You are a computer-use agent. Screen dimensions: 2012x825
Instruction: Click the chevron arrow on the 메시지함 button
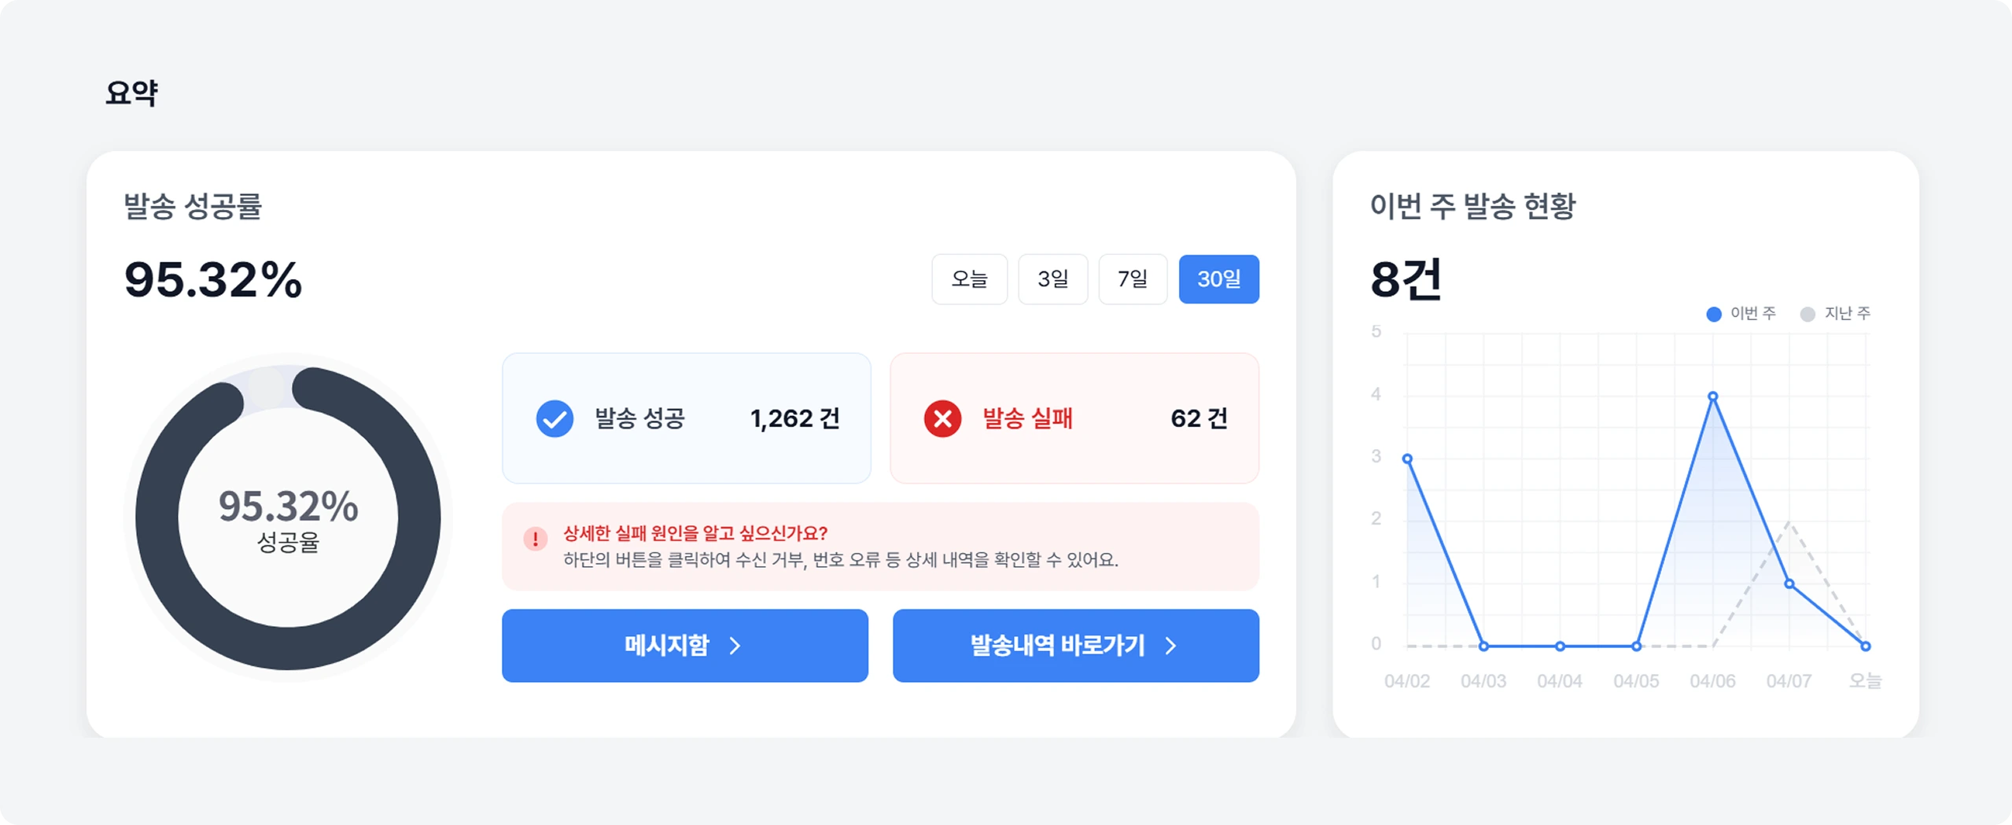(736, 646)
